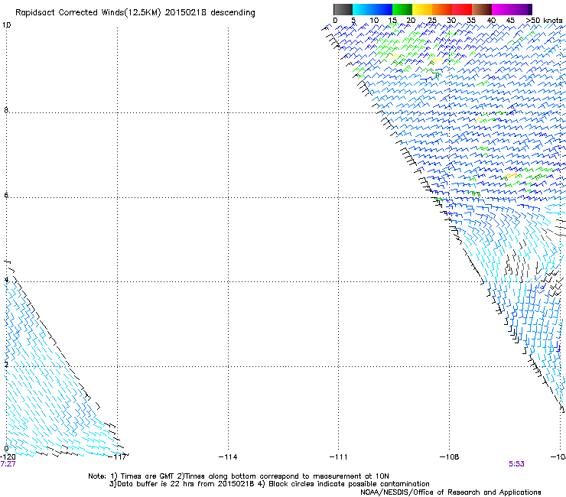Click the purple '5:53' pass time
This screenshot has height=497, width=566.
[516, 464]
